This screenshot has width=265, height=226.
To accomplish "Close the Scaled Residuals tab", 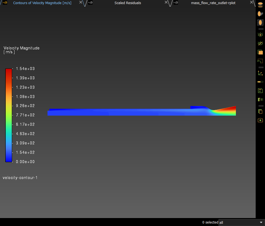I will [166, 2].
